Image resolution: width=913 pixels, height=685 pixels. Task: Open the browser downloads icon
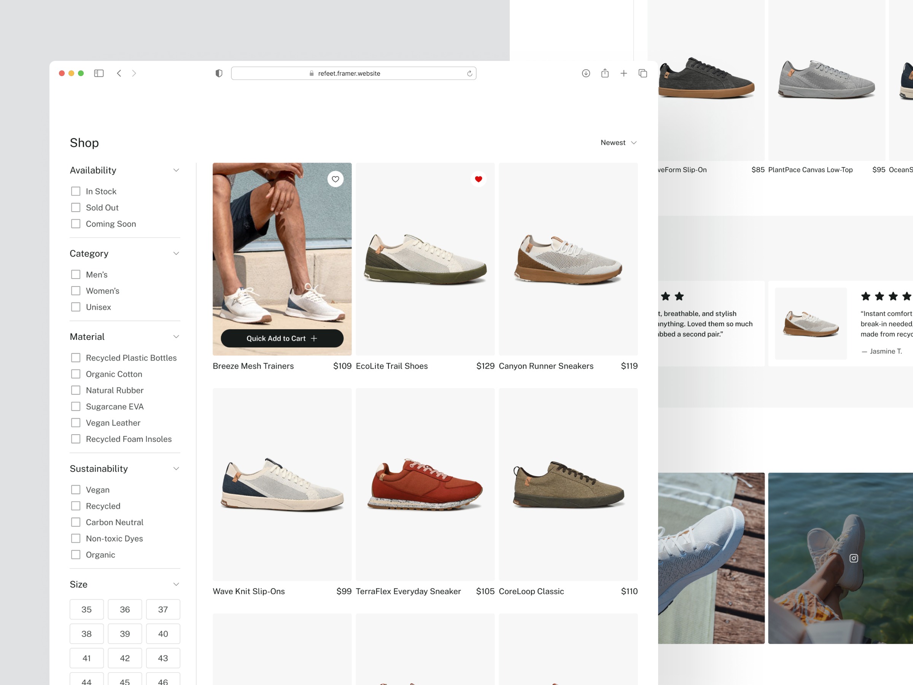tap(586, 73)
